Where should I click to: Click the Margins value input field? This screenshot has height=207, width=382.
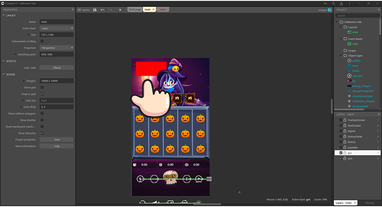pyautogui.click(x=56, y=81)
